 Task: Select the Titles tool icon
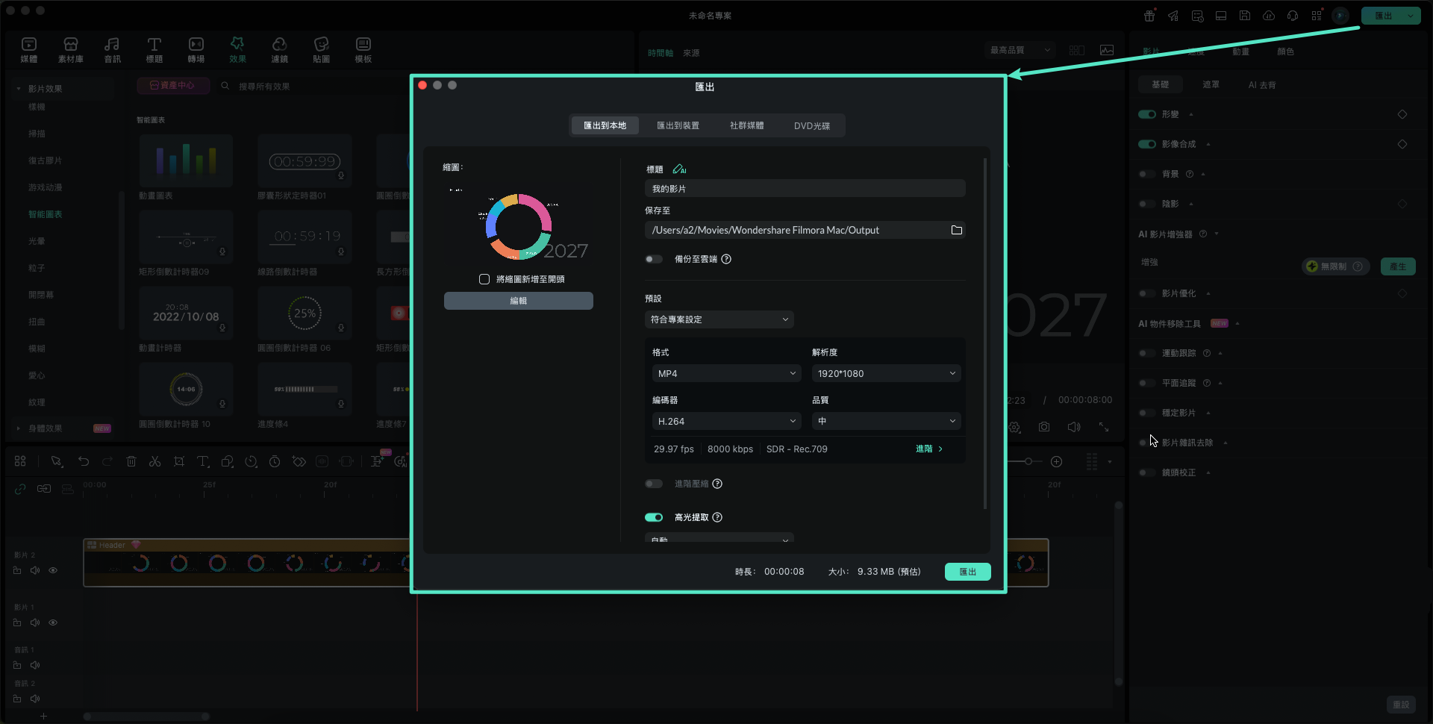pyautogui.click(x=154, y=49)
